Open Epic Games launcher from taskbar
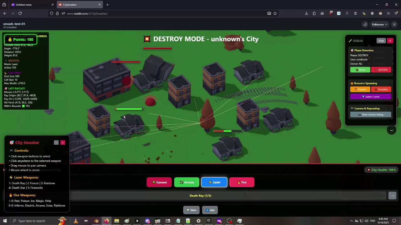 209,221
